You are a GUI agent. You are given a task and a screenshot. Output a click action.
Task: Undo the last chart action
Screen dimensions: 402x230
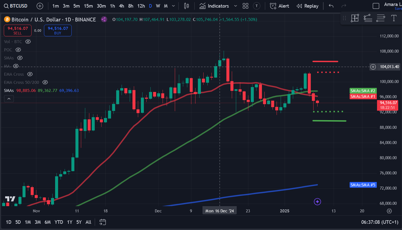coord(331,6)
